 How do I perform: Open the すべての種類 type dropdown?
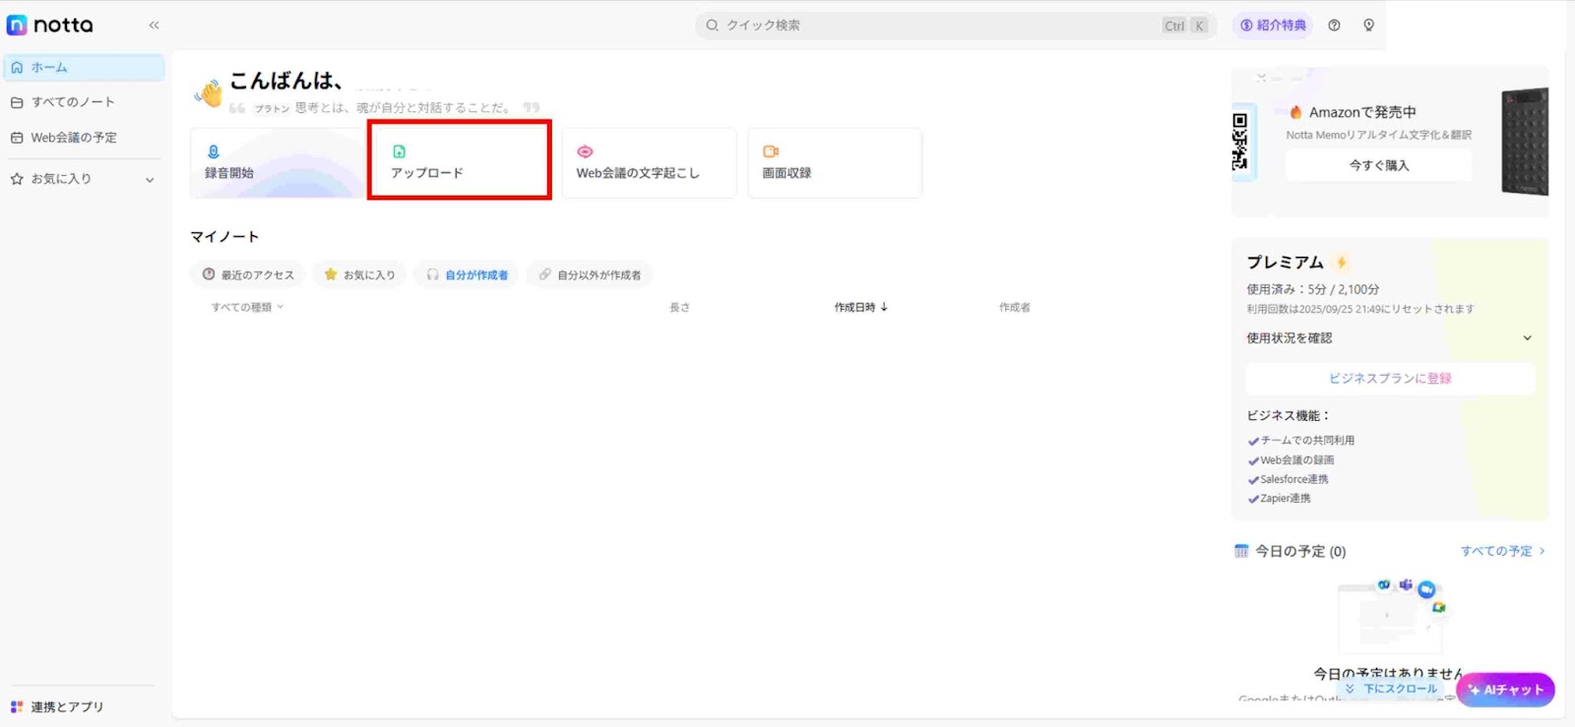coord(247,307)
